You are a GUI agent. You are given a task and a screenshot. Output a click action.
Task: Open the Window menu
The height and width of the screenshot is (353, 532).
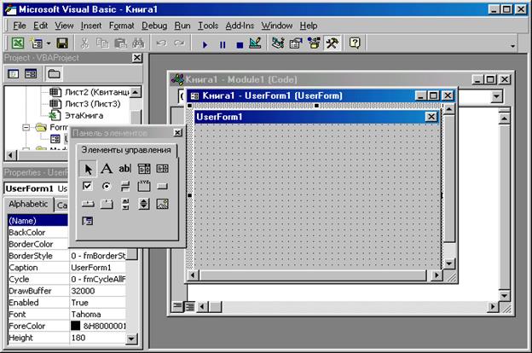point(276,26)
